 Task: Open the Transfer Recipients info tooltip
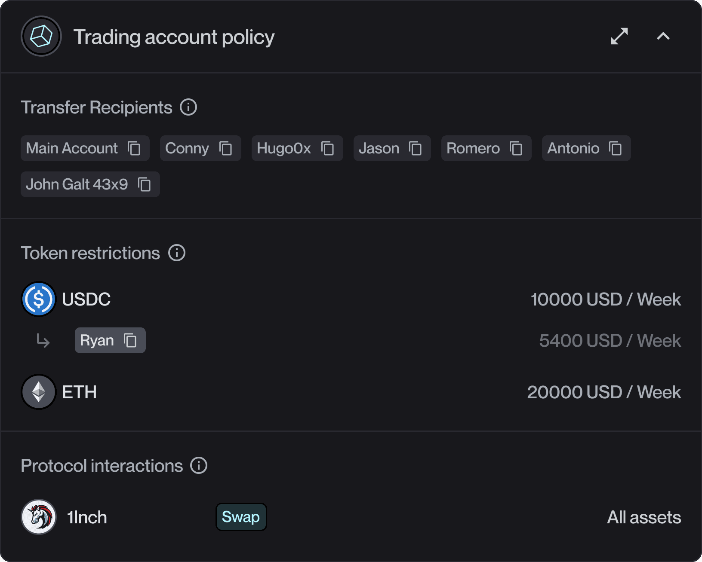(x=189, y=107)
